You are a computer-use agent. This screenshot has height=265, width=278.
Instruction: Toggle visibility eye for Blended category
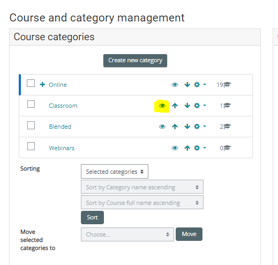(x=162, y=127)
